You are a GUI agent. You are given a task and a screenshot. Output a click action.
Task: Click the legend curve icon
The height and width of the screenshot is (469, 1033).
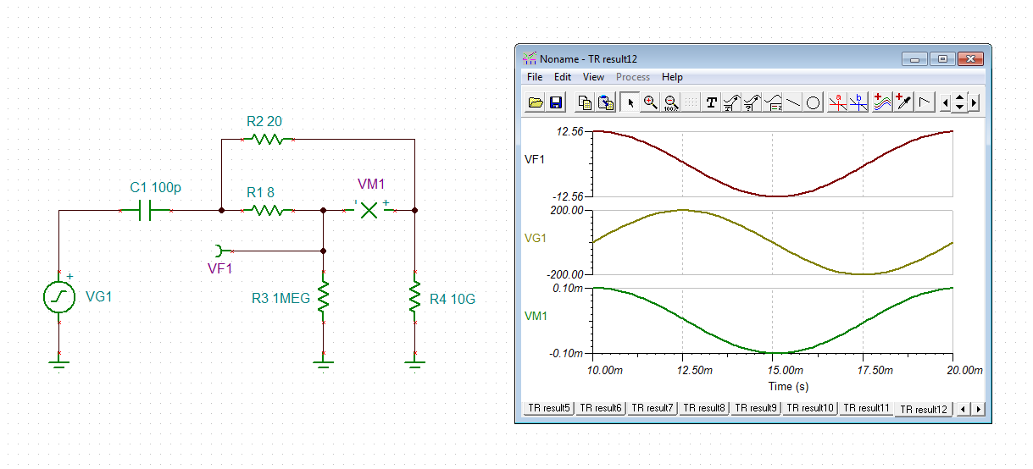tap(772, 102)
